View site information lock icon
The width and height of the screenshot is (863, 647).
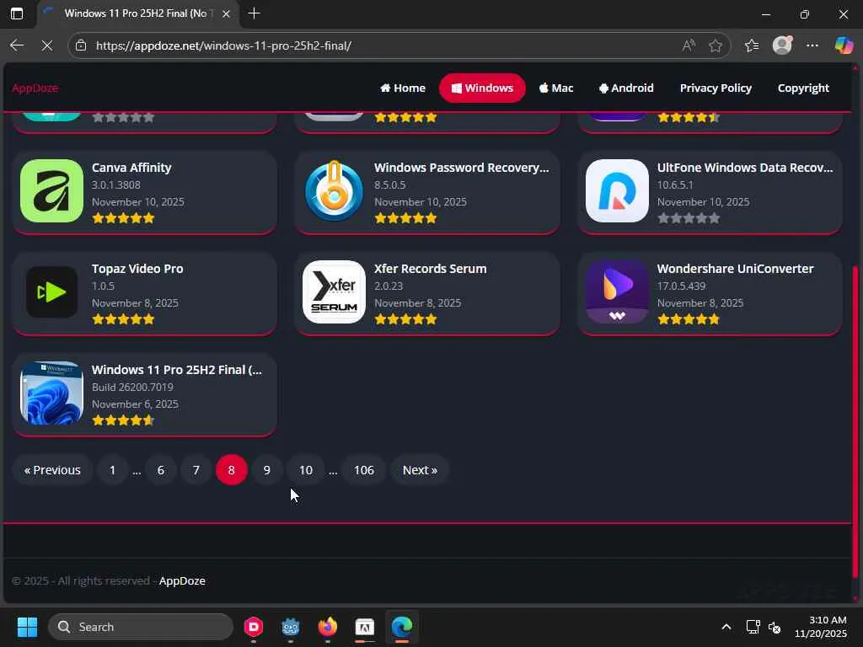(81, 45)
